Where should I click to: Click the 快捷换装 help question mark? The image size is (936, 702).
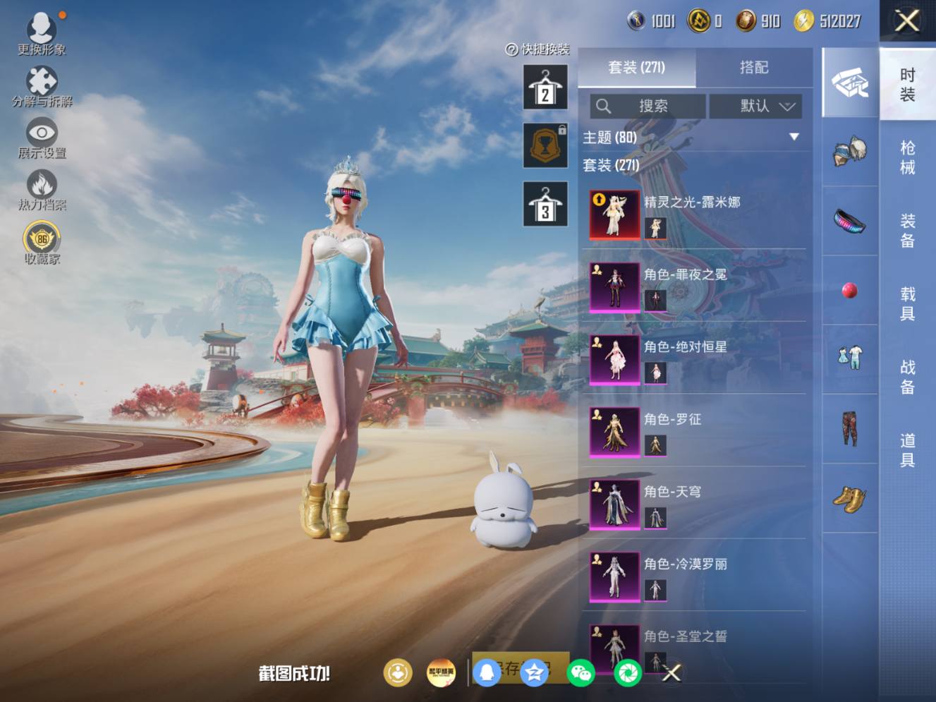(511, 49)
